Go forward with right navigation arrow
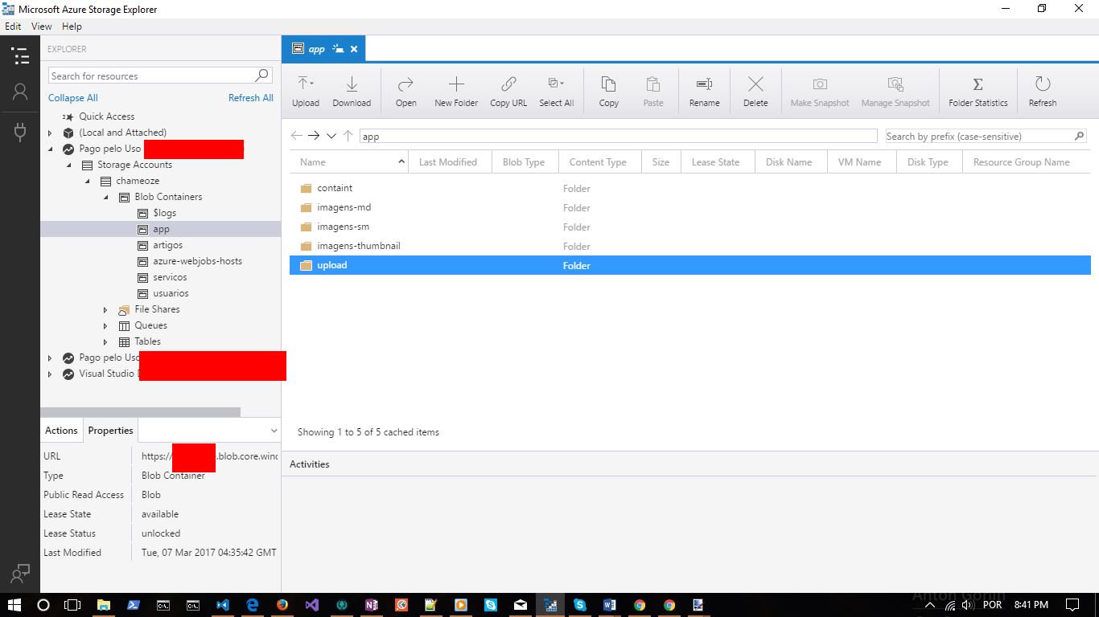The image size is (1099, 617). coord(314,136)
